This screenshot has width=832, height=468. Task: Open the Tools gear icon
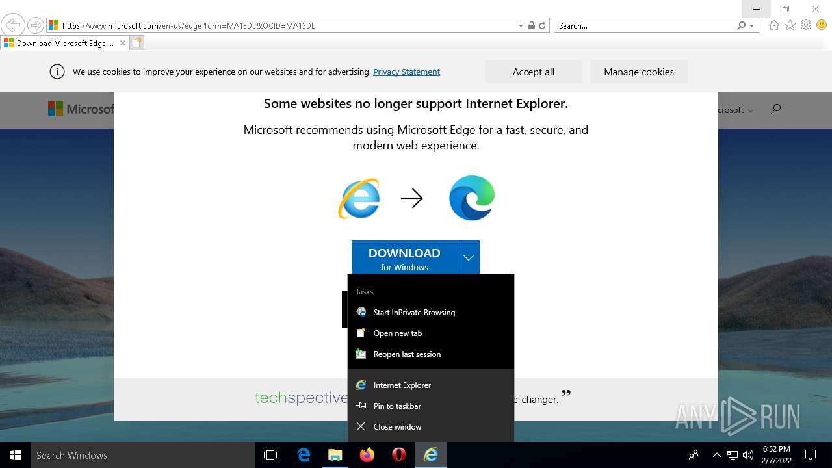coord(806,25)
